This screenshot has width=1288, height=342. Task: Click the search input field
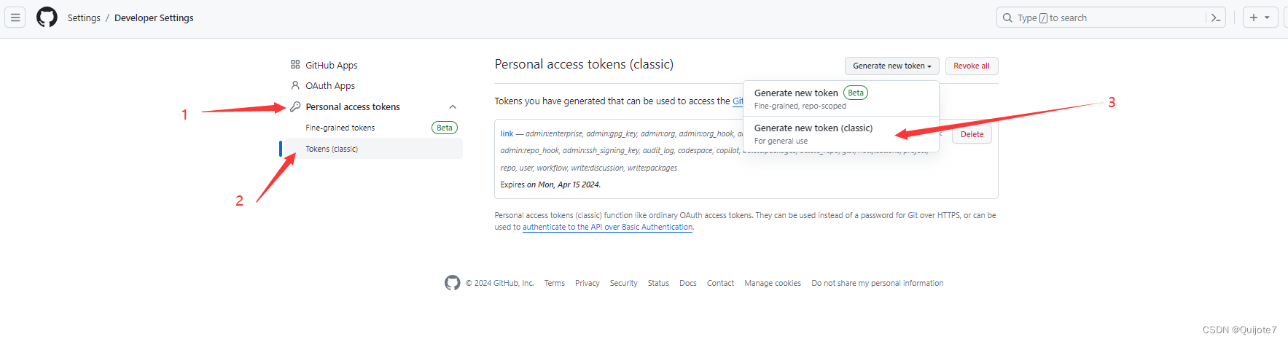pos(1101,18)
